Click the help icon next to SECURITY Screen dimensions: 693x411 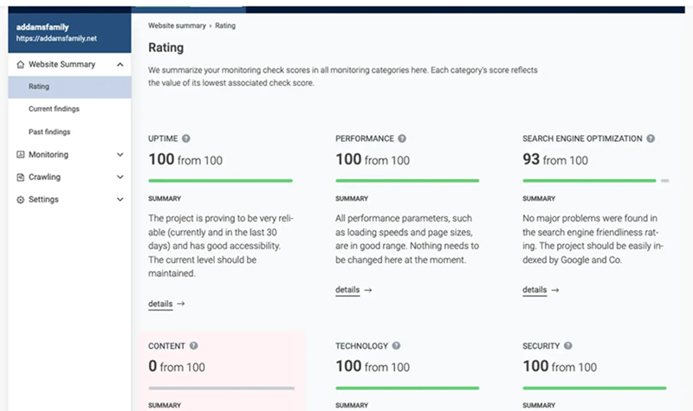(x=567, y=346)
